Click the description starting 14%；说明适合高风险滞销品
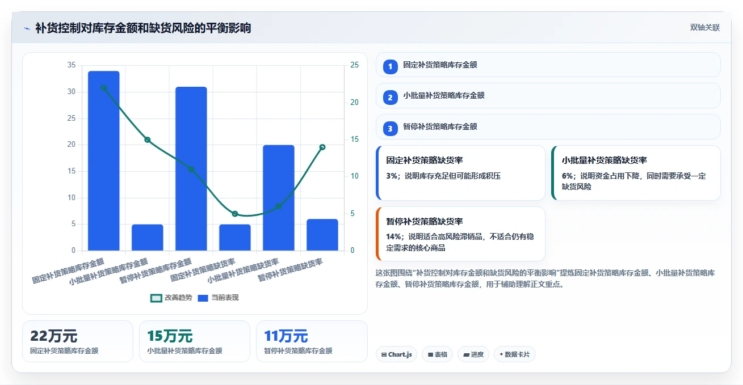The width and height of the screenshot is (743, 385). click(460, 242)
